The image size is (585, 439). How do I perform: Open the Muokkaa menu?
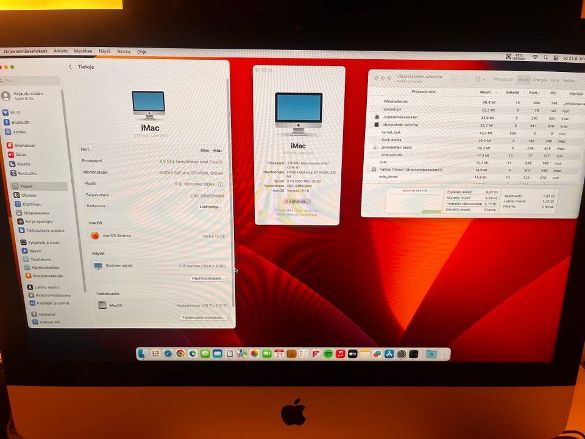[83, 51]
